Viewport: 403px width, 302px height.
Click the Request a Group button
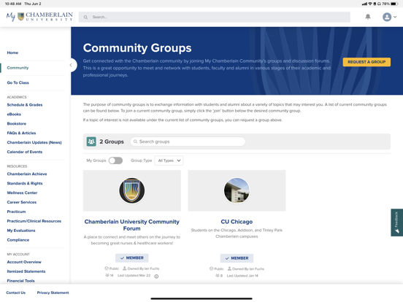(366, 62)
